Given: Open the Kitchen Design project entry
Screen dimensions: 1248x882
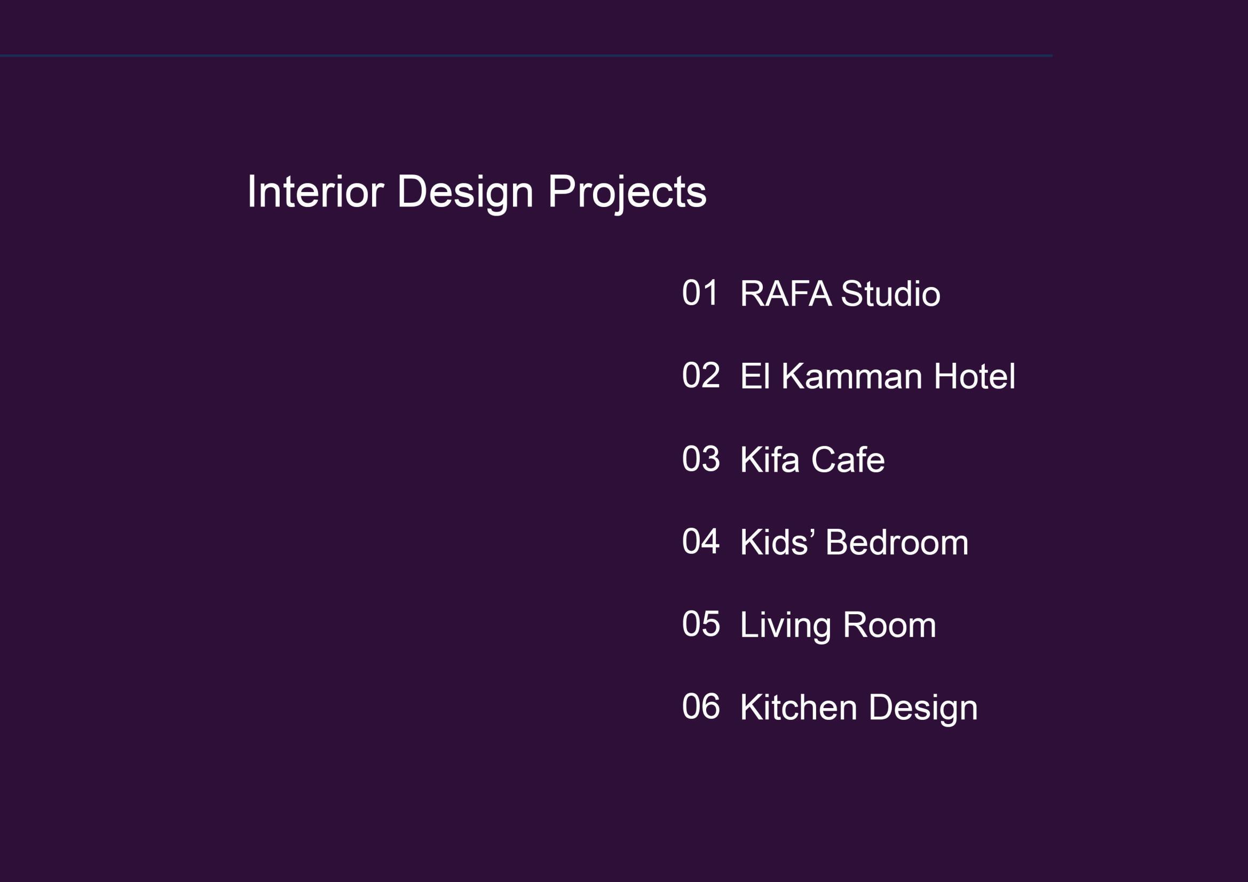Looking at the screenshot, I should (858, 708).
